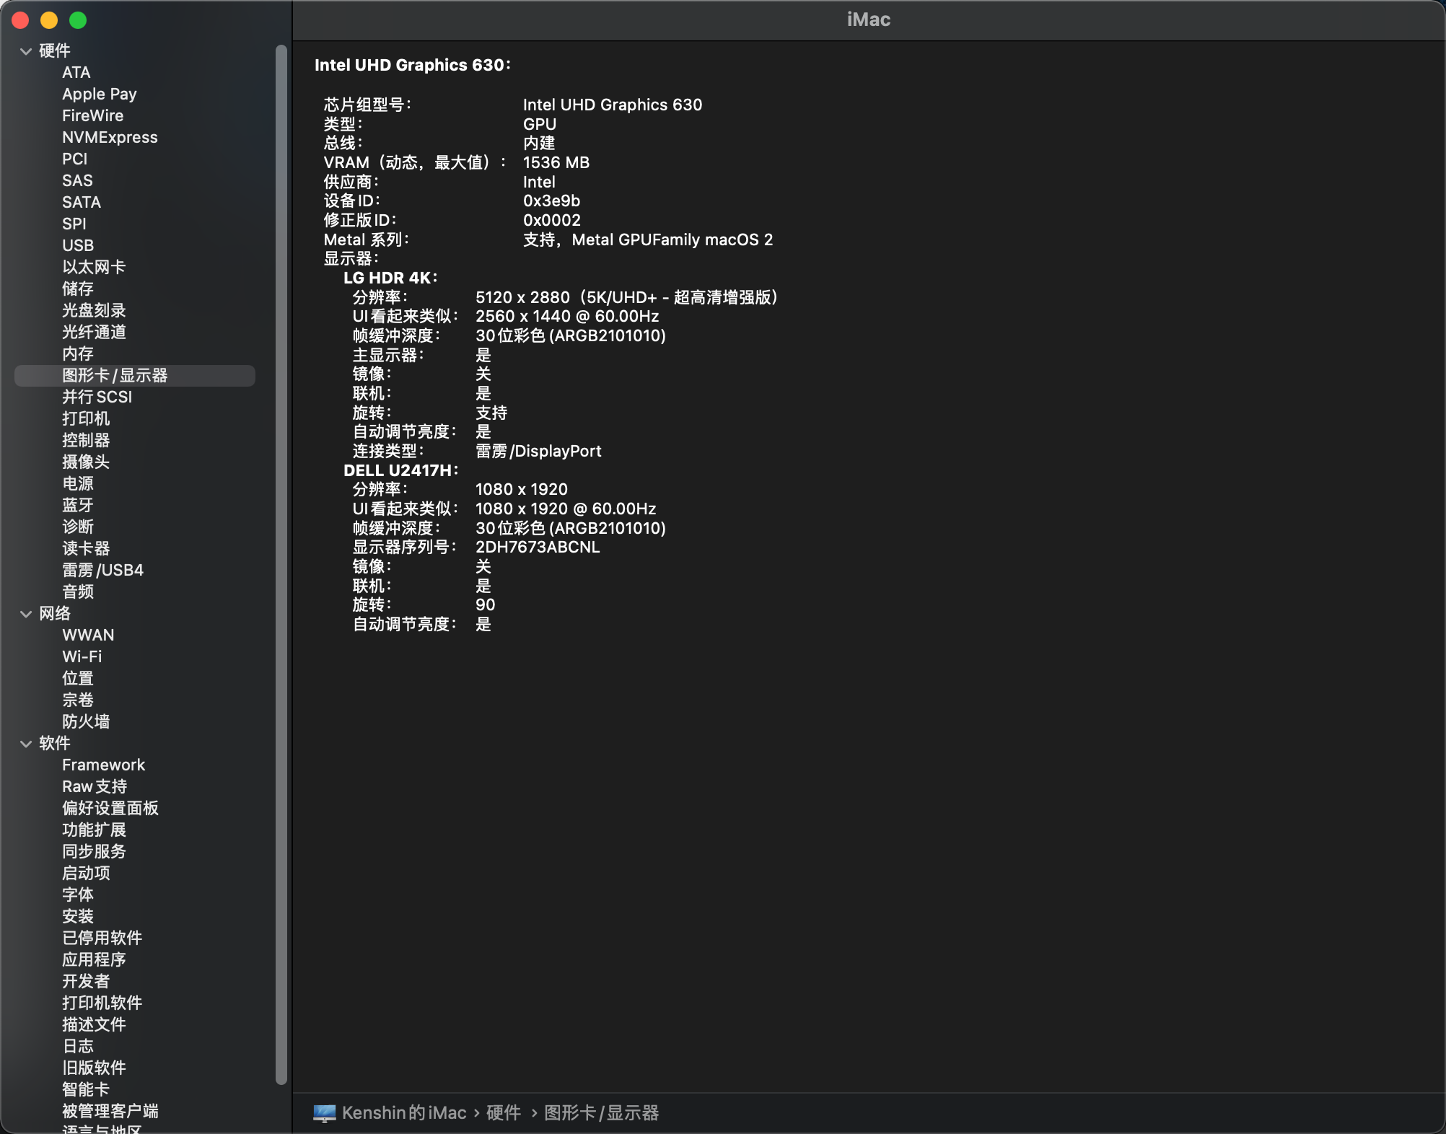1446x1134 pixels.
Task: Open the NVMExpress hardware item
Action: pos(110,138)
